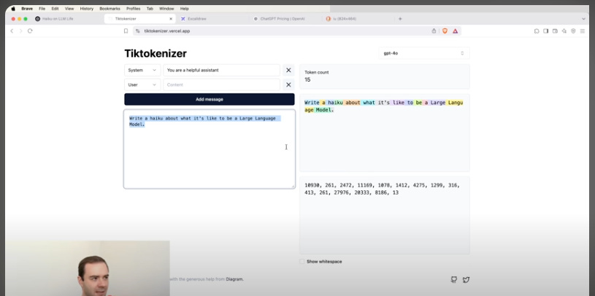
Task: Open the View menu
Action: [69, 9]
